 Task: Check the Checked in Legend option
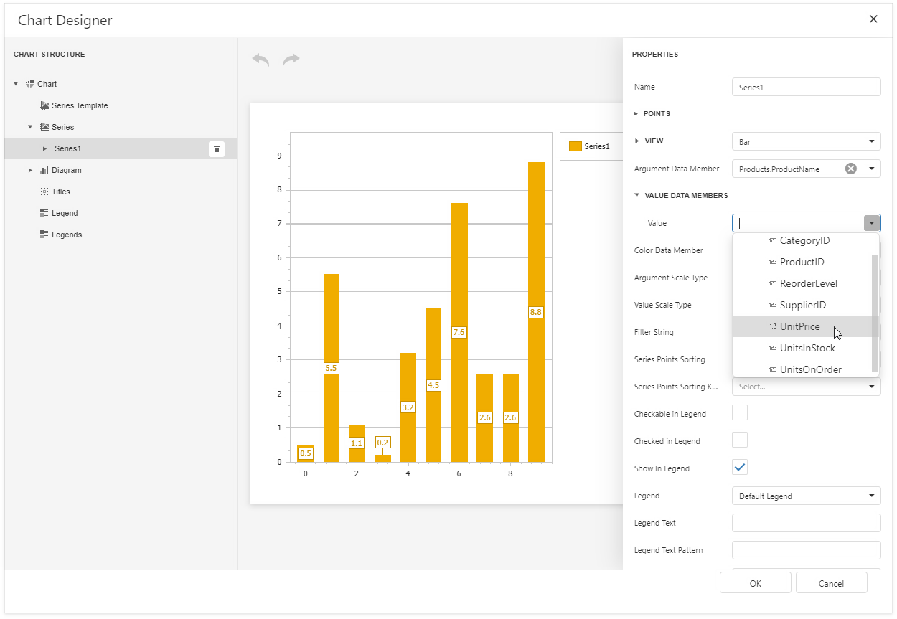coord(739,440)
